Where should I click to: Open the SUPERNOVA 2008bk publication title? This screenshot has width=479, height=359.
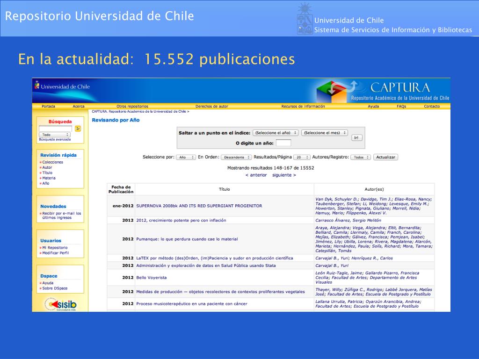click(199, 206)
